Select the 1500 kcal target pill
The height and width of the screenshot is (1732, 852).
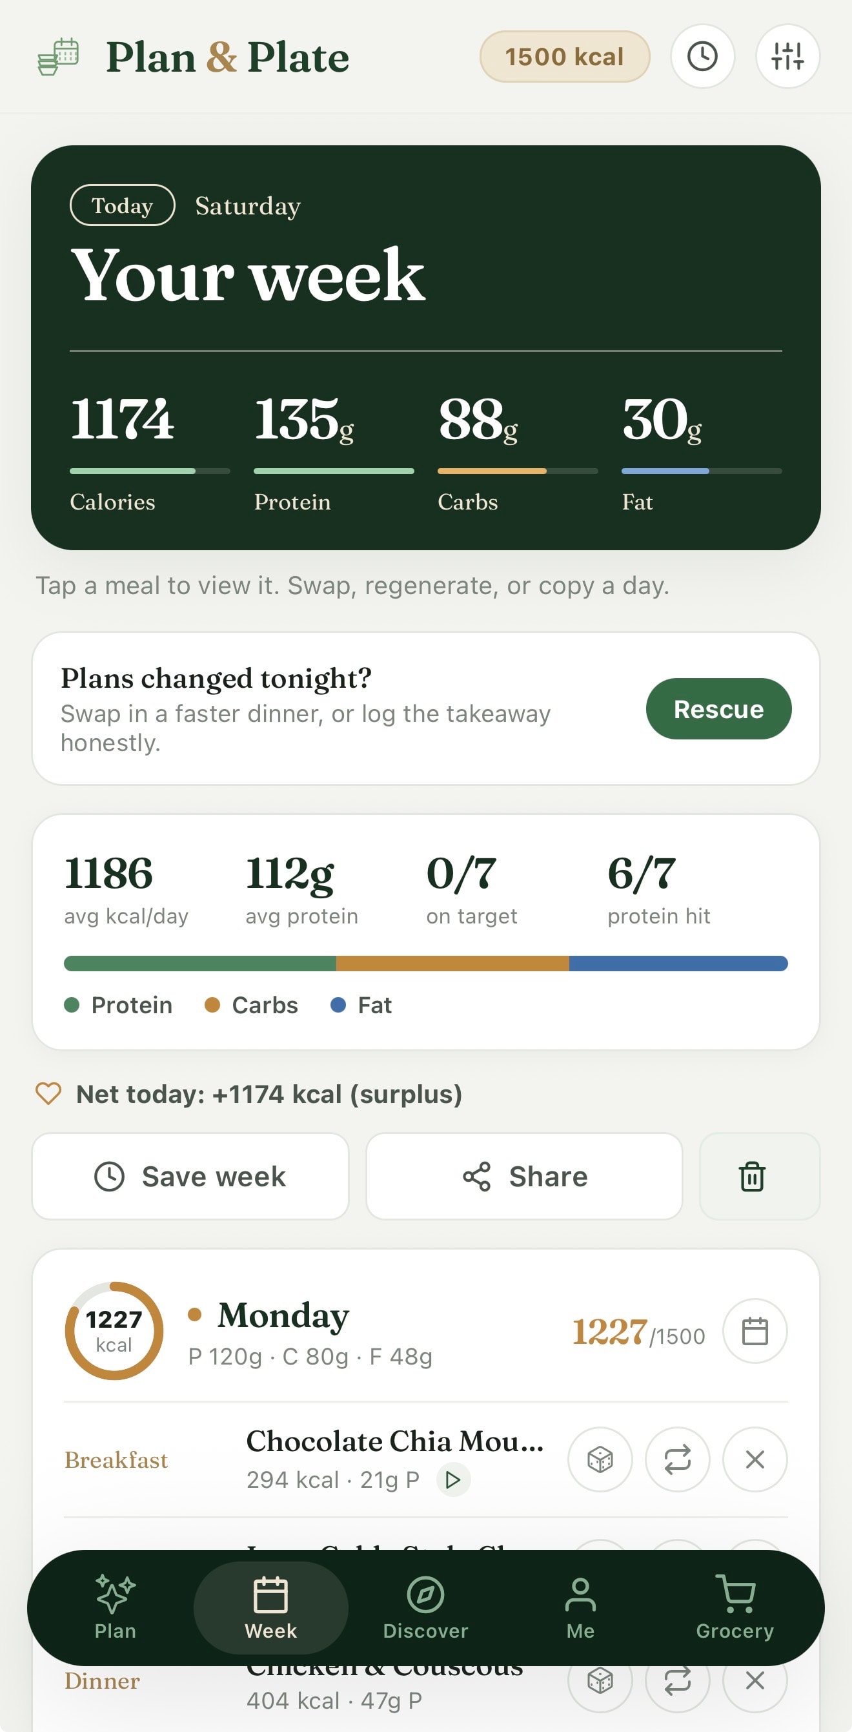[564, 56]
